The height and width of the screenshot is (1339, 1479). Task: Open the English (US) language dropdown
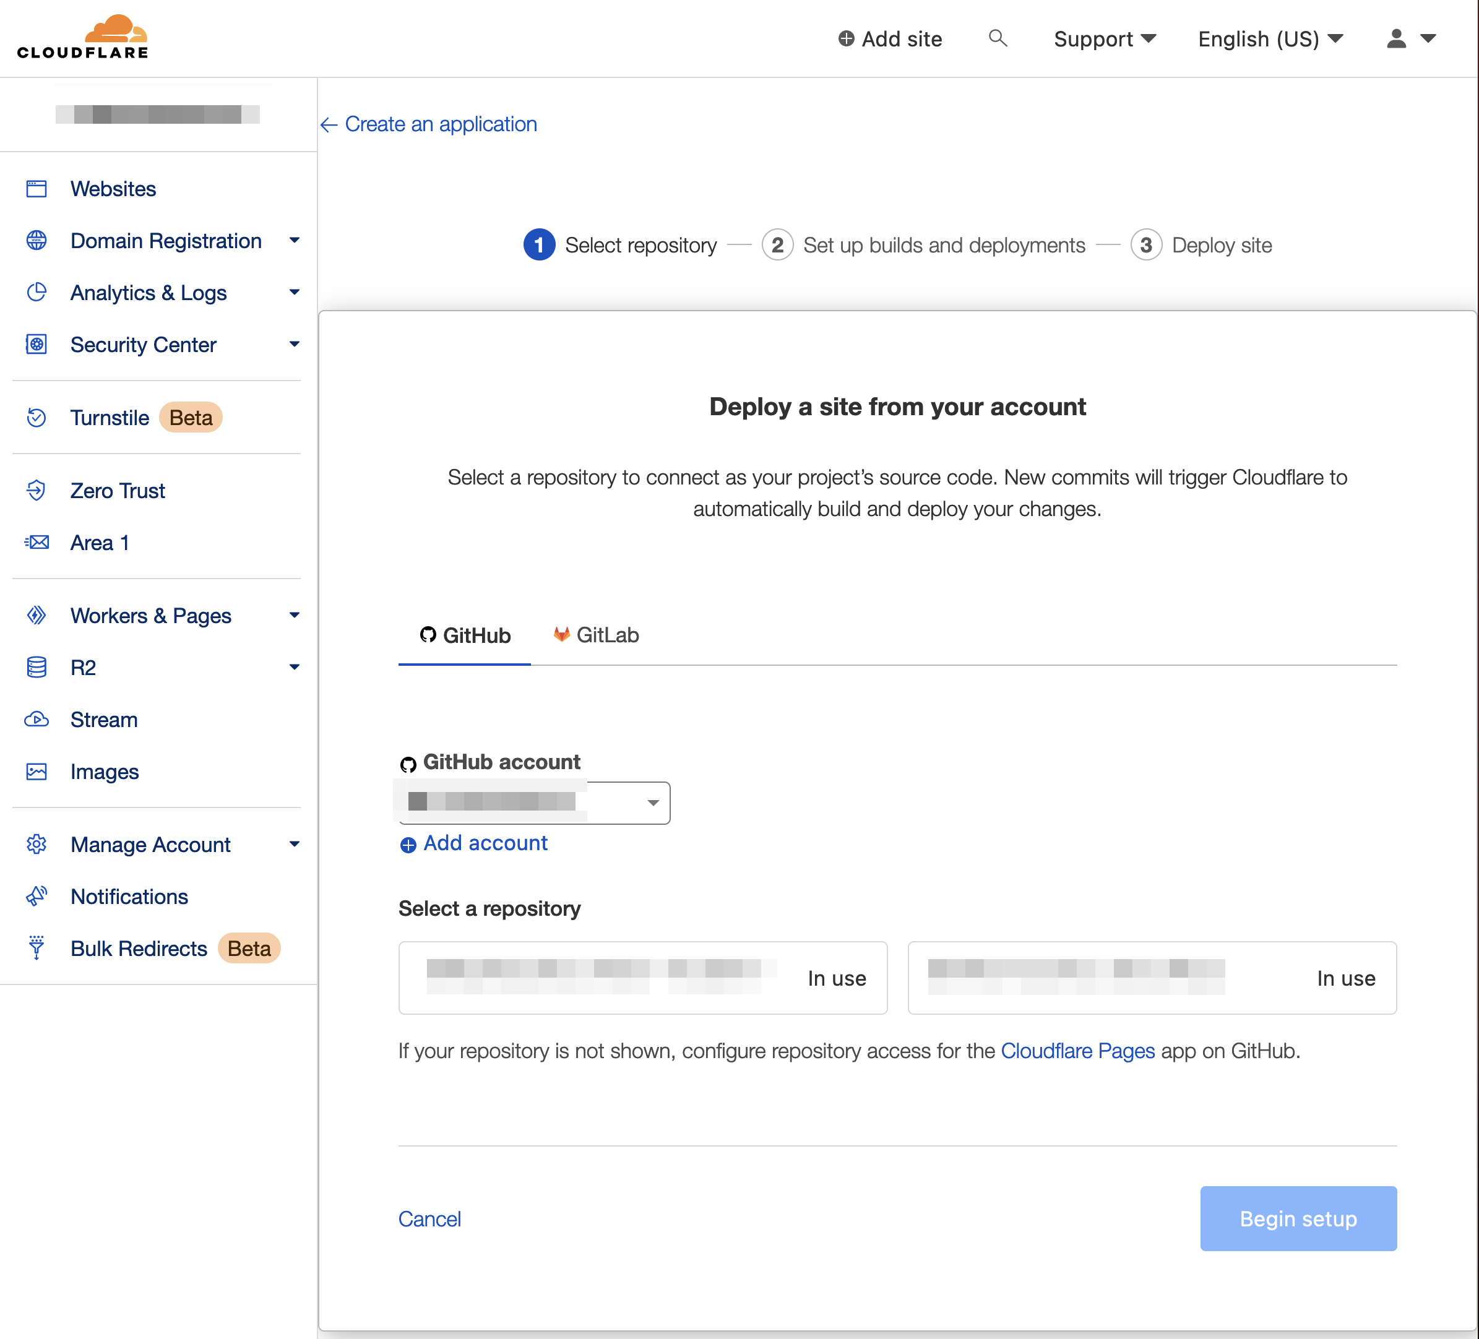(1270, 39)
